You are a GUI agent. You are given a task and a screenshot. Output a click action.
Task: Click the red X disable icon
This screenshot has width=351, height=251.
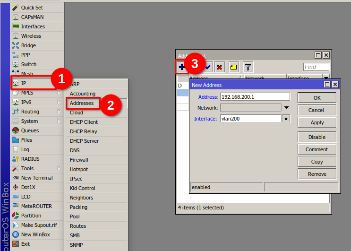219,67
